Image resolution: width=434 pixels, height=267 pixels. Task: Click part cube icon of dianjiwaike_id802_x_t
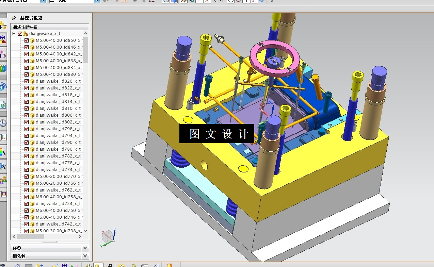point(32,122)
